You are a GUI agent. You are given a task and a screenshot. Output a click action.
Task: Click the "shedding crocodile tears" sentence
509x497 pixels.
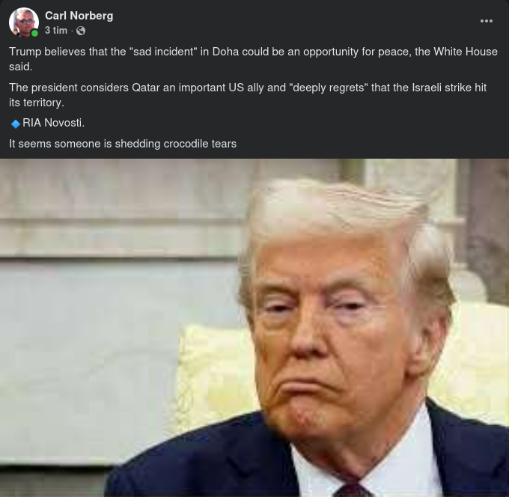[x=123, y=144]
